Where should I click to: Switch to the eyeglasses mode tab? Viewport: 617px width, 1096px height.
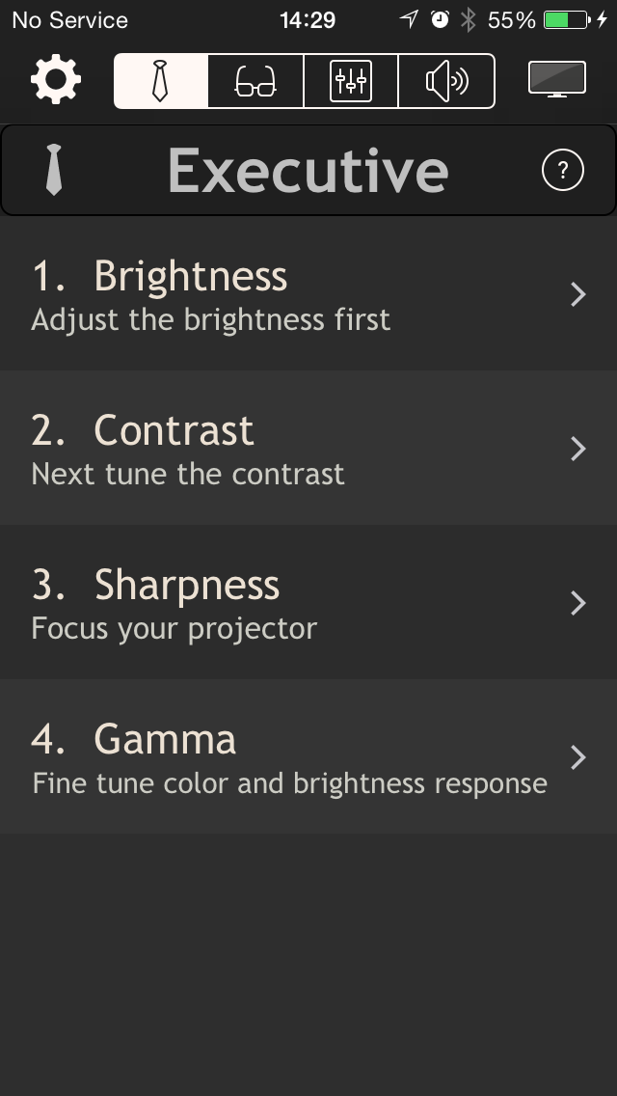tap(255, 81)
